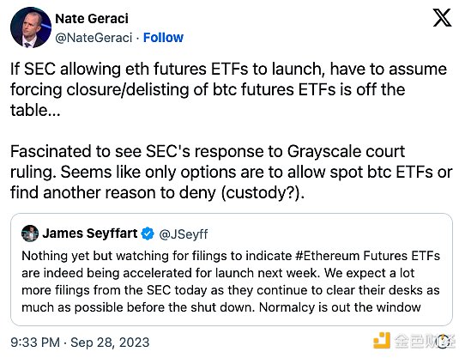
Task: Click the paragraph about eth futures ETFs
Action: (228, 89)
